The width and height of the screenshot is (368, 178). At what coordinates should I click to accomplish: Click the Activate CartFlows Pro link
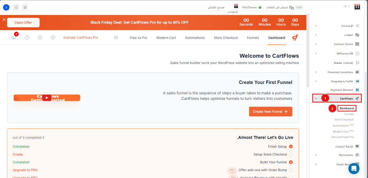click(x=80, y=38)
